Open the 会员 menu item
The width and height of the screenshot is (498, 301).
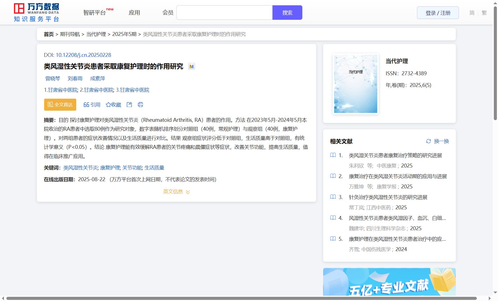pyautogui.click(x=168, y=13)
